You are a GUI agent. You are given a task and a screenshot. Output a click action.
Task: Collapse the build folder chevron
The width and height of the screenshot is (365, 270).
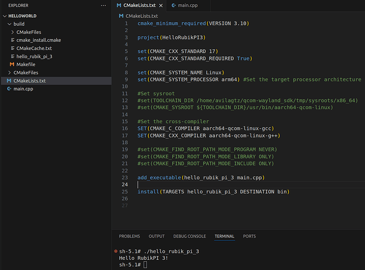tap(10, 24)
